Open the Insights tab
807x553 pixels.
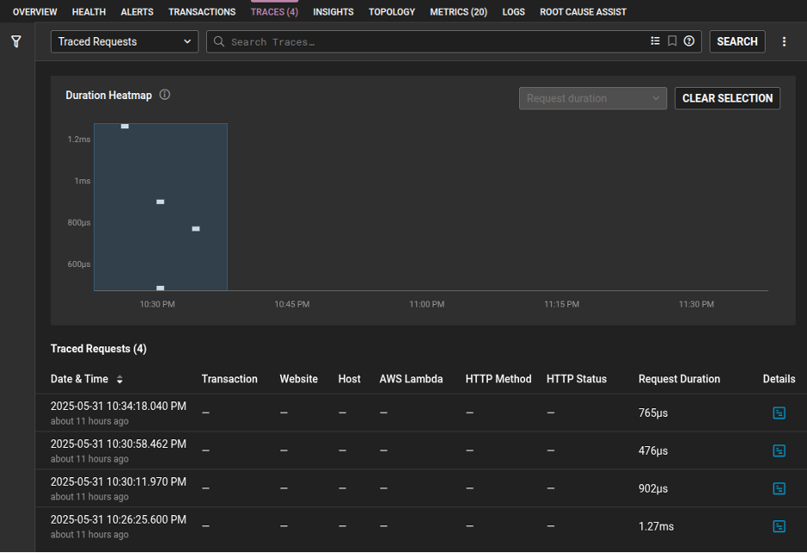click(333, 12)
